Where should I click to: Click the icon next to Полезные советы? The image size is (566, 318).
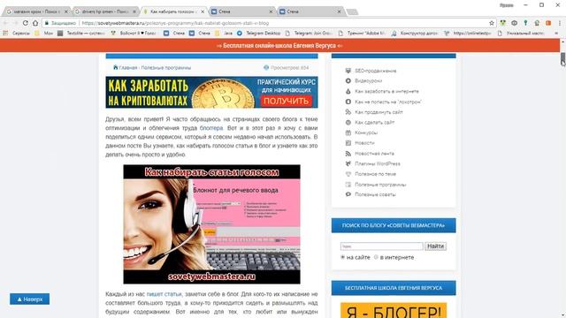point(348,194)
